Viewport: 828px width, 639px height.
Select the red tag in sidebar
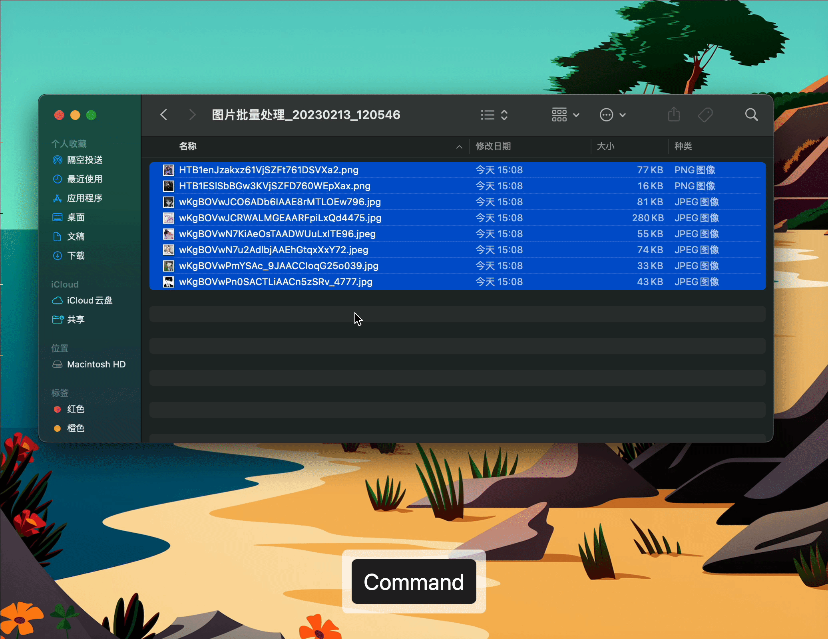[75, 409]
